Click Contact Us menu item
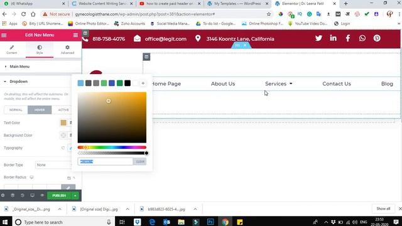 coord(337,83)
